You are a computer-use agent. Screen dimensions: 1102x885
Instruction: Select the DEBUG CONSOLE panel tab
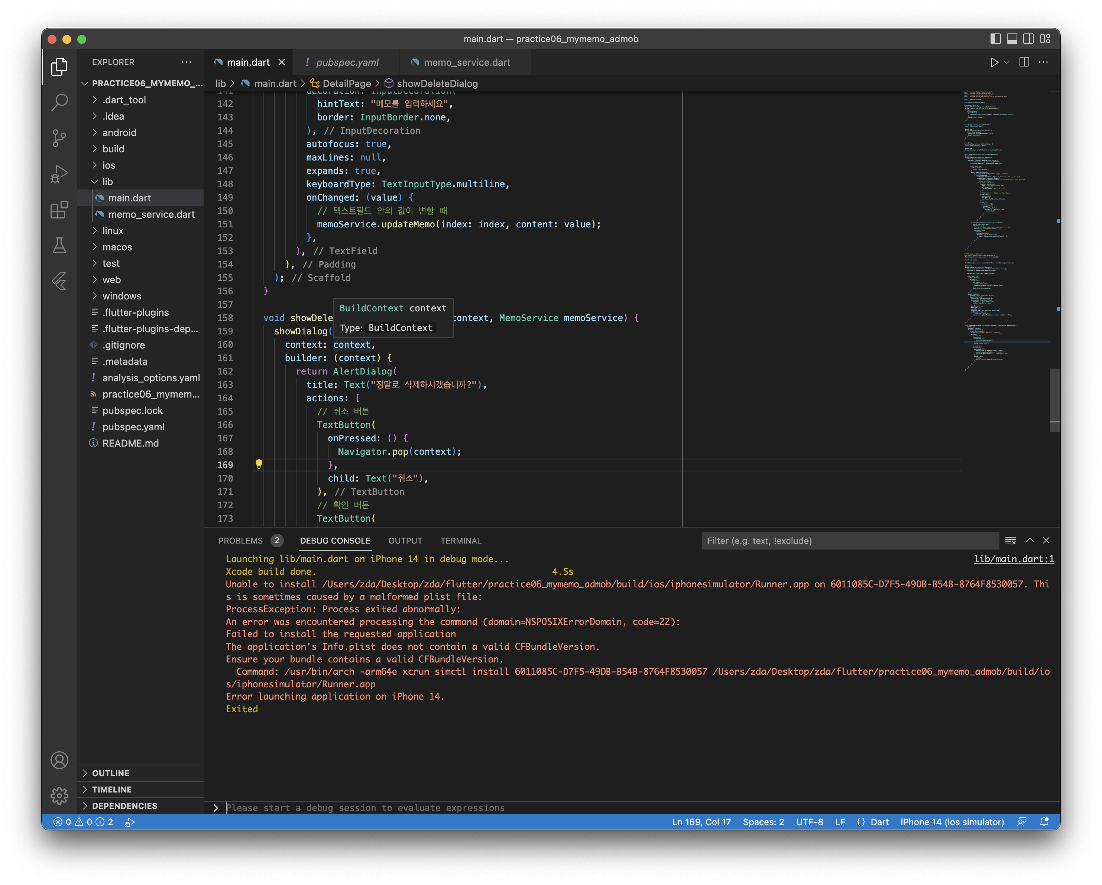[335, 541]
